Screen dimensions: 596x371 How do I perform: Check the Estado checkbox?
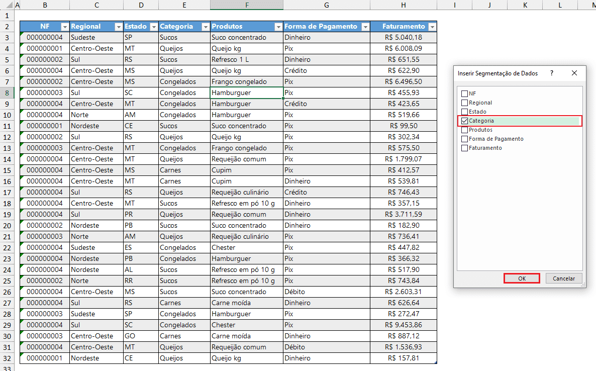464,112
